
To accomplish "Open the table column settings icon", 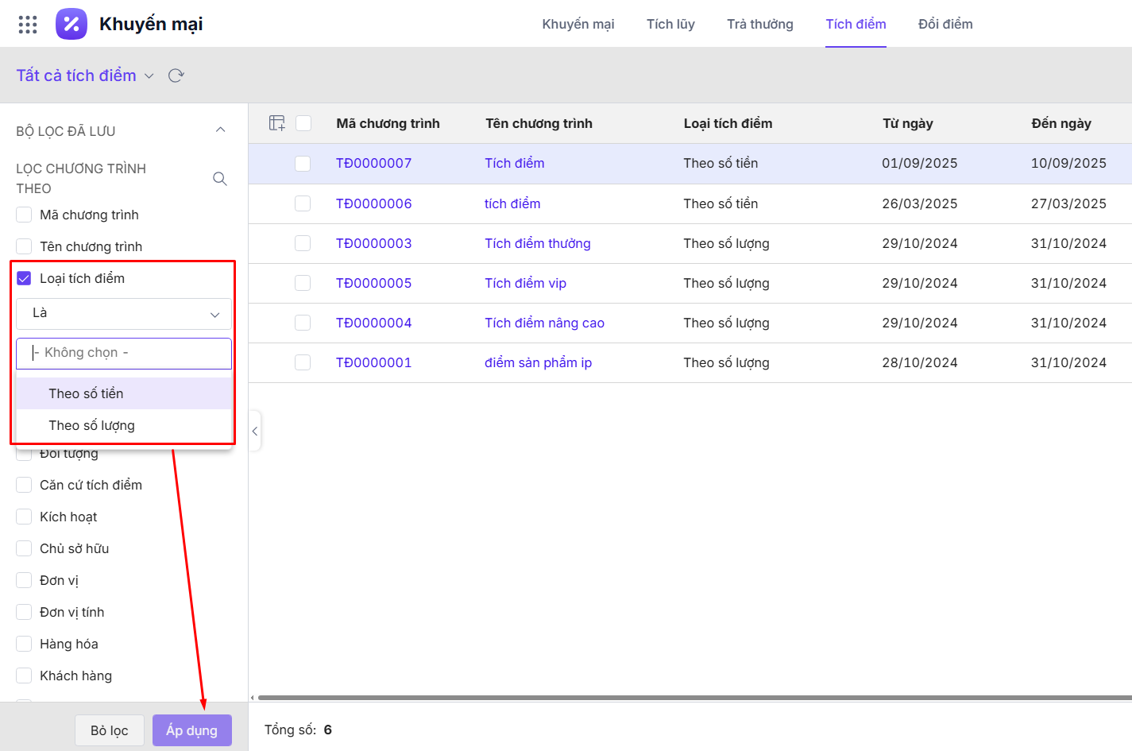I will point(276,123).
